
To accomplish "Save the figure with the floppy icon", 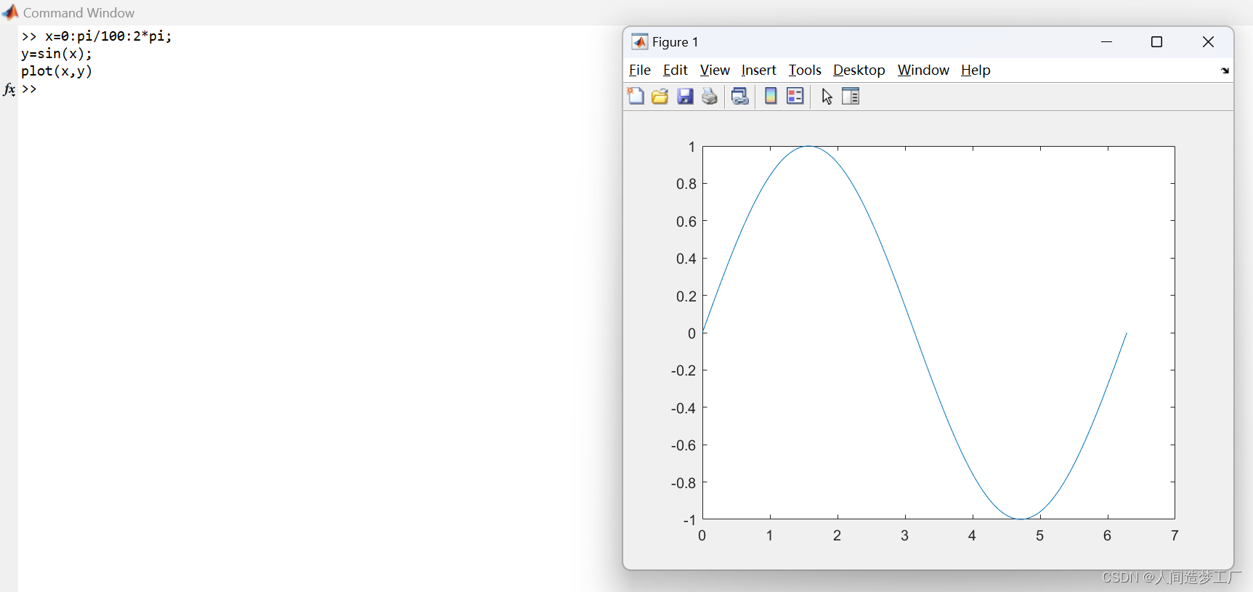I will pyautogui.click(x=685, y=96).
